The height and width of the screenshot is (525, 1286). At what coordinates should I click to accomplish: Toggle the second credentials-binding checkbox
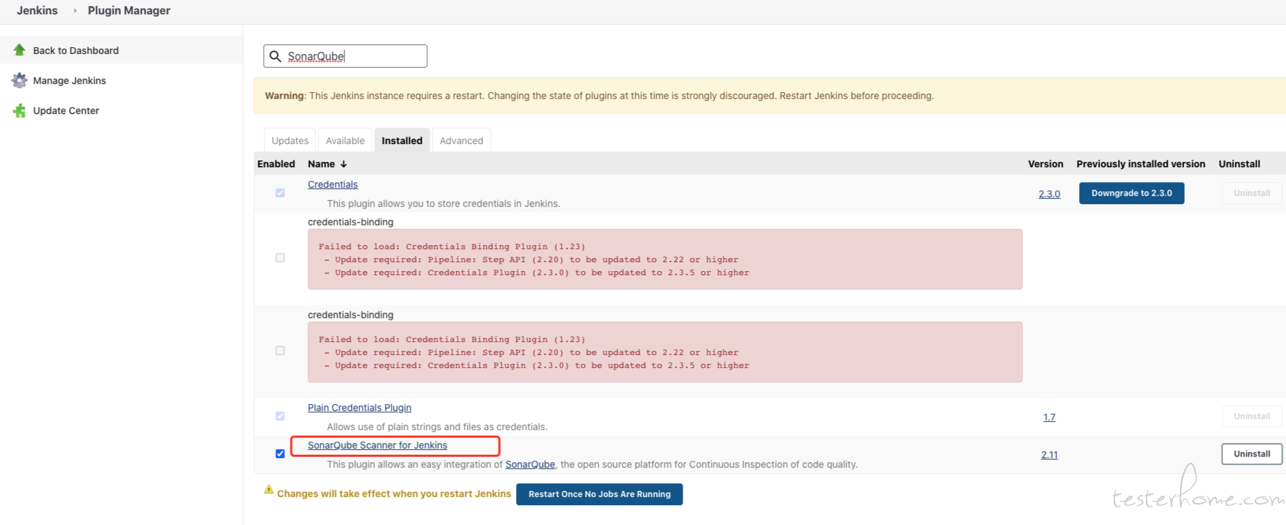pos(280,351)
